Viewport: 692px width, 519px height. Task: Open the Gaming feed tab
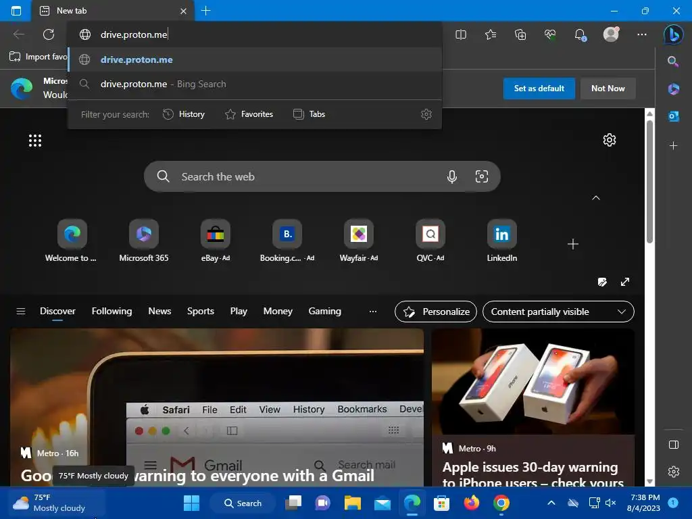(x=324, y=311)
